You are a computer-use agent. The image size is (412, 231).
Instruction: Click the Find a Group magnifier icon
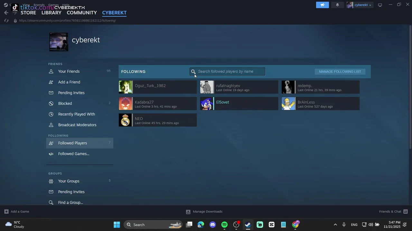(51, 202)
